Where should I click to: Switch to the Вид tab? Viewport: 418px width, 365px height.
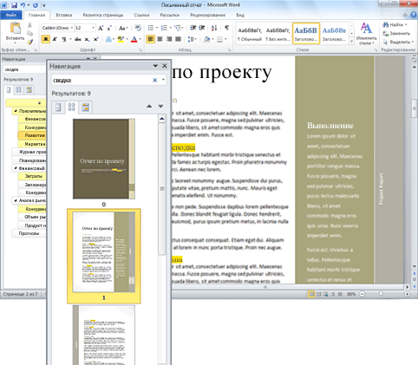coord(240,15)
